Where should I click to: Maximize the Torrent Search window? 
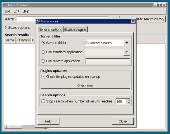(160, 5)
